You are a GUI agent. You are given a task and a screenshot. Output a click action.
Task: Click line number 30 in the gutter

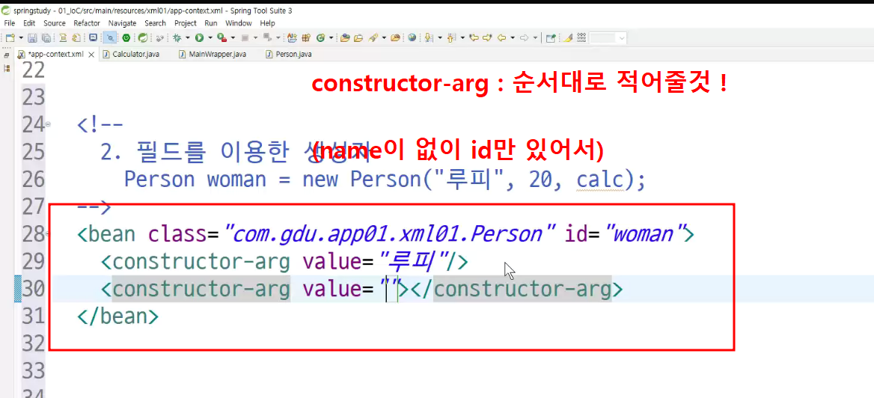tap(33, 289)
